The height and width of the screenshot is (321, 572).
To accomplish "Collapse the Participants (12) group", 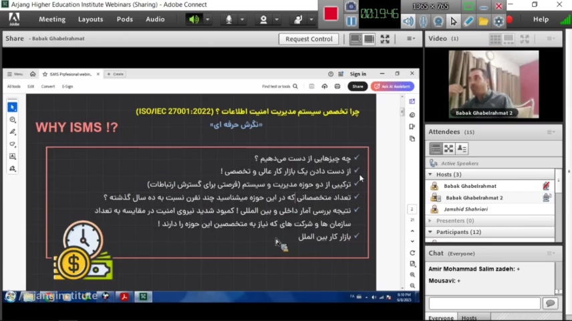I will click(430, 232).
